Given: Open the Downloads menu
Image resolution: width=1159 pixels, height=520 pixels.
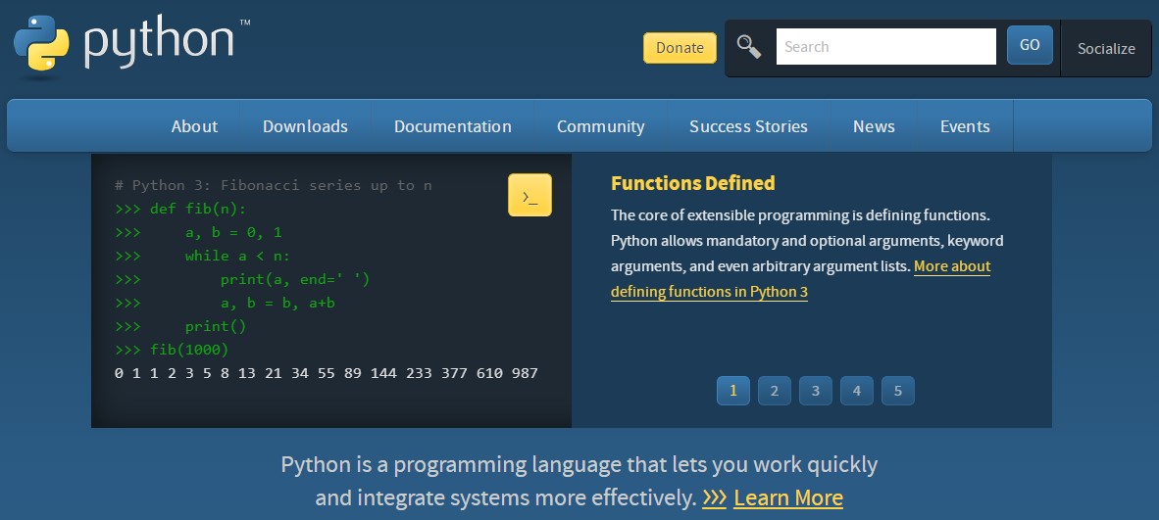Looking at the screenshot, I should coord(305,126).
